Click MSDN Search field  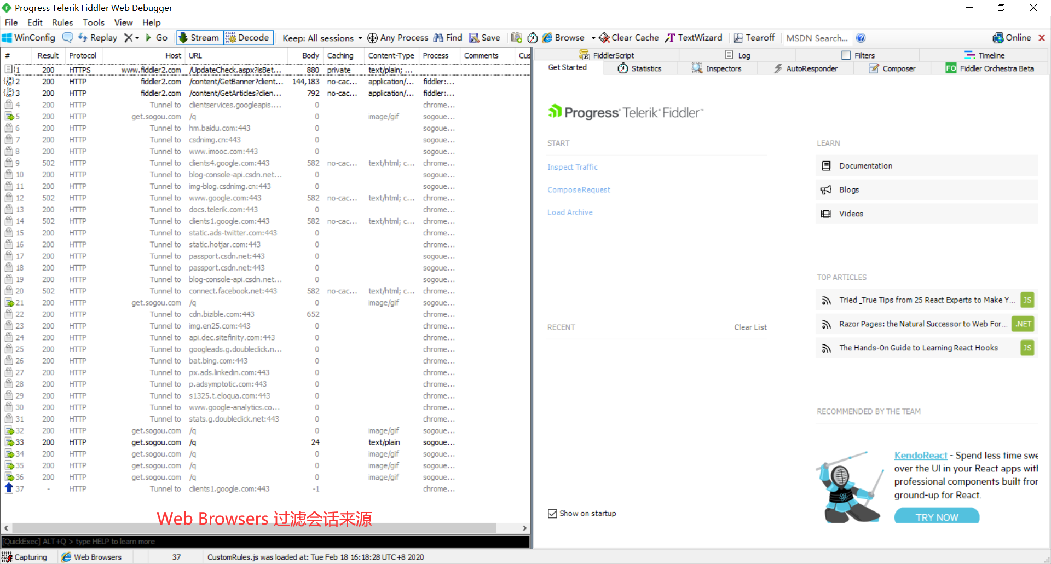pyautogui.click(x=817, y=38)
